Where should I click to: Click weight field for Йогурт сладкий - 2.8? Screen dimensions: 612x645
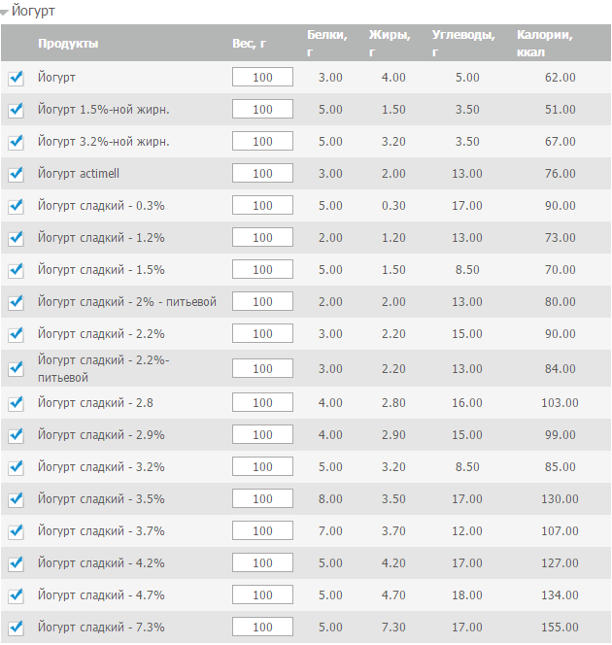pos(262,402)
